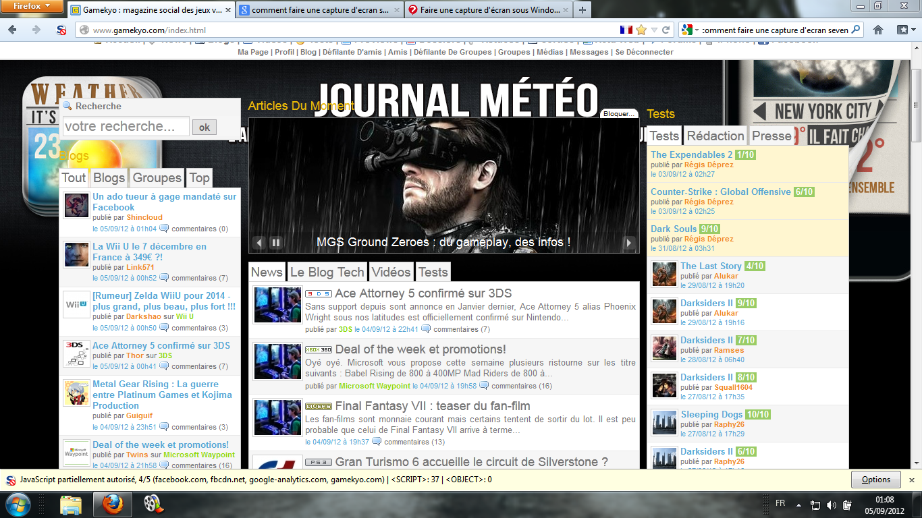Bookmark this page with the star icon
Image resolution: width=922 pixels, height=518 pixels.
641,30
